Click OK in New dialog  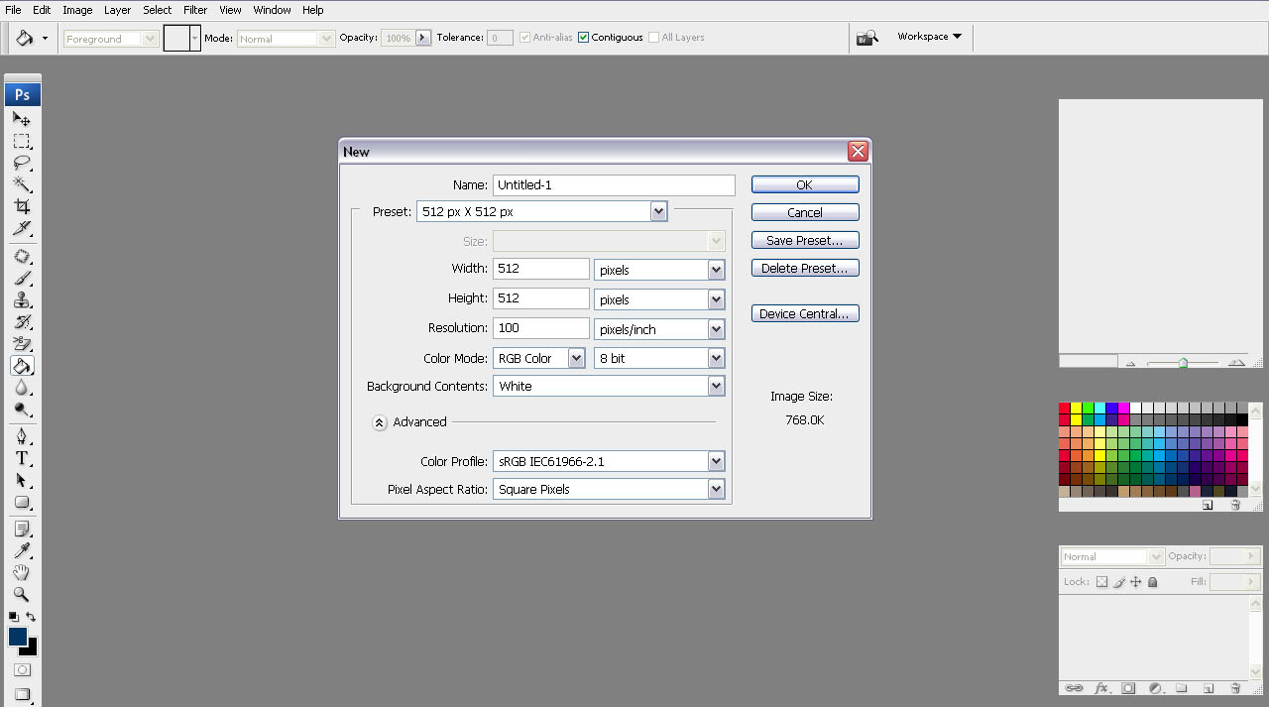pos(805,184)
